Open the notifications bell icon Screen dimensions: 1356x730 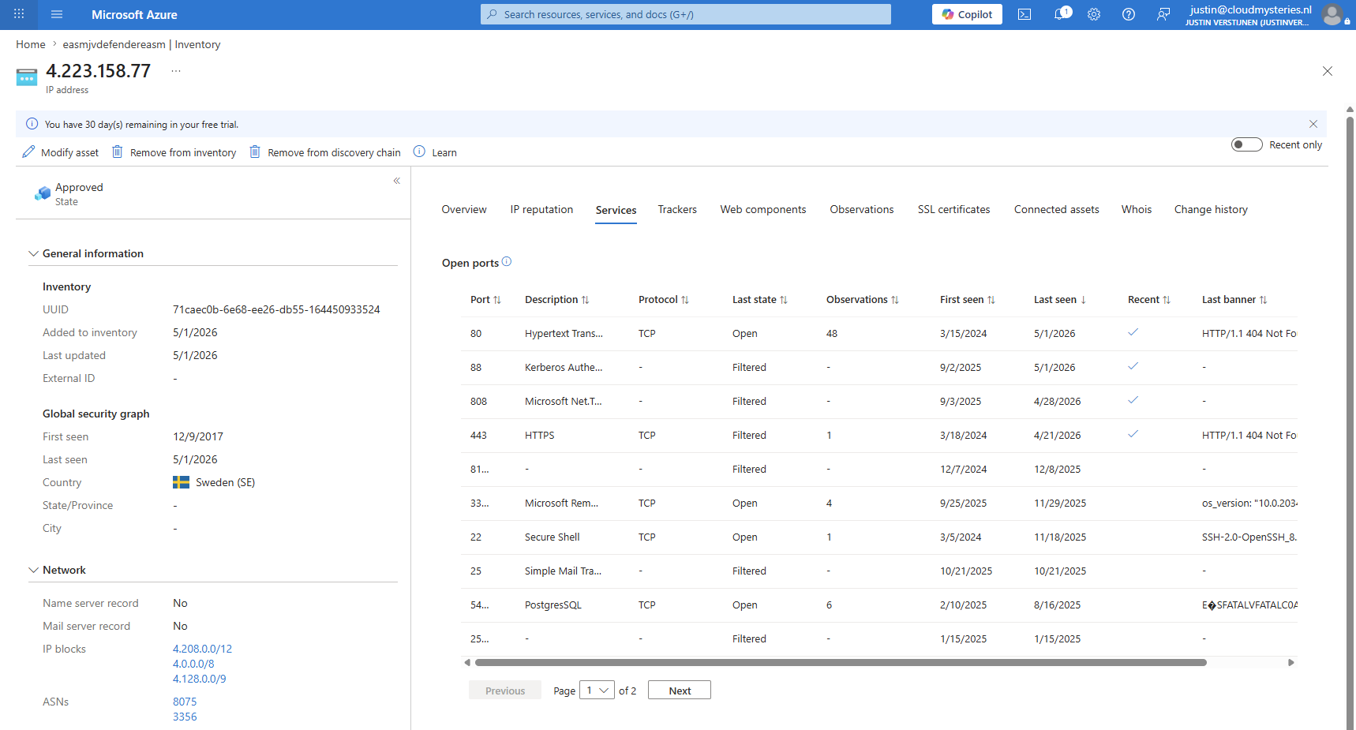click(x=1062, y=14)
